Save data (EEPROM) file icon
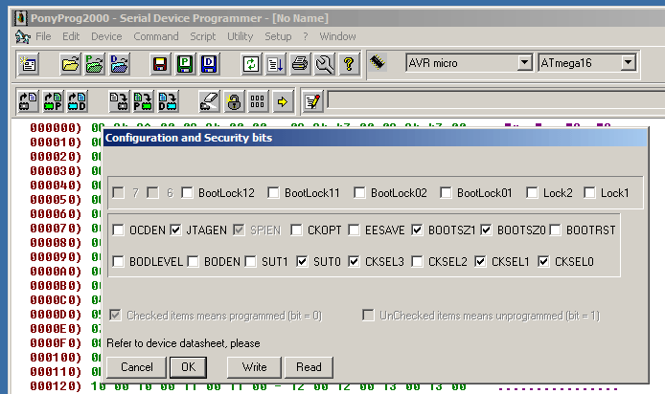The image size is (665, 394). 209,64
